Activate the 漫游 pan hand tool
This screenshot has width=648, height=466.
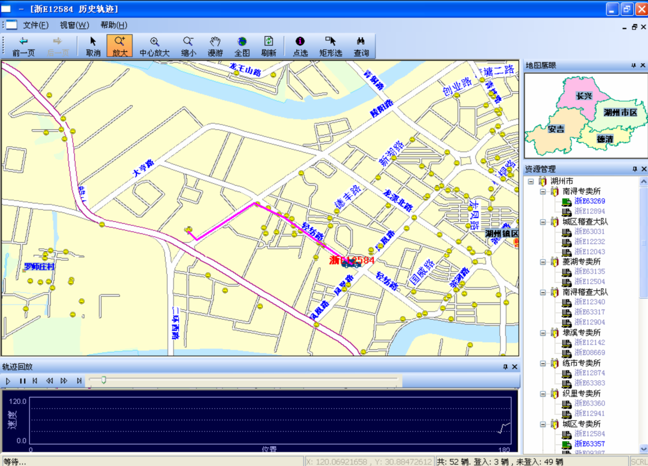(215, 46)
